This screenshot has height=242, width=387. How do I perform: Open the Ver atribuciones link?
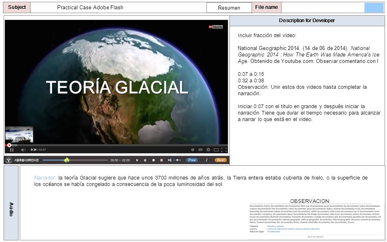pos(274,232)
